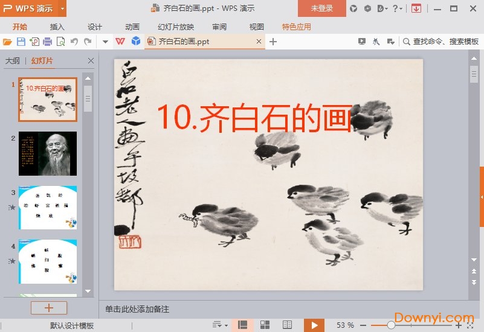Click the 查找命令、搜索模板 search field
Screen dimensions: 484x332
pyautogui.click(x=446, y=42)
